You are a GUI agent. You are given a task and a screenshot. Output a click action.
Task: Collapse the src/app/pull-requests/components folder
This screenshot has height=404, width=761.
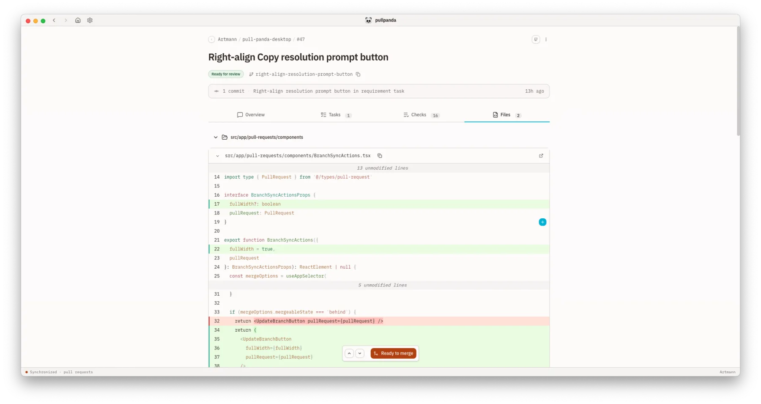click(x=216, y=137)
